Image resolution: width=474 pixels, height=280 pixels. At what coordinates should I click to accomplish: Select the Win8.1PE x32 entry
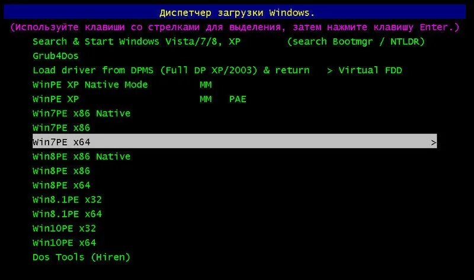click(x=67, y=200)
